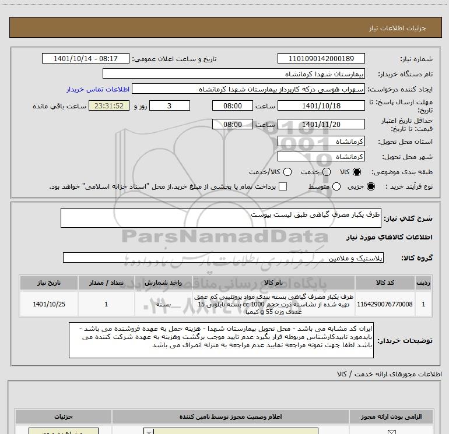
Task: Click the price validity date 1401/11/20
Action: (x=321, y=124)
